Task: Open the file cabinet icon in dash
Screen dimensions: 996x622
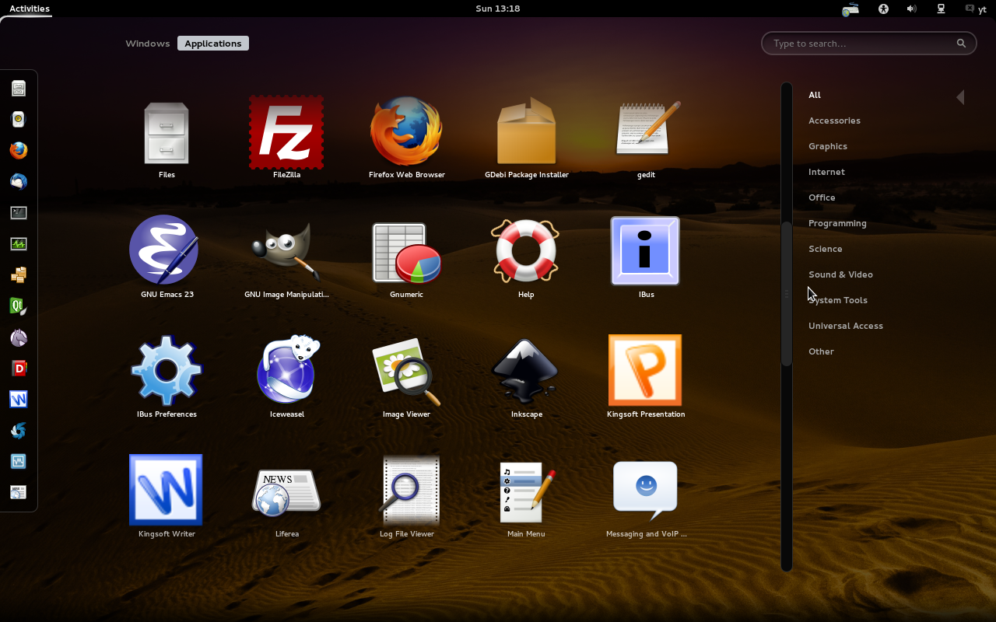Action: click(19, 88)
